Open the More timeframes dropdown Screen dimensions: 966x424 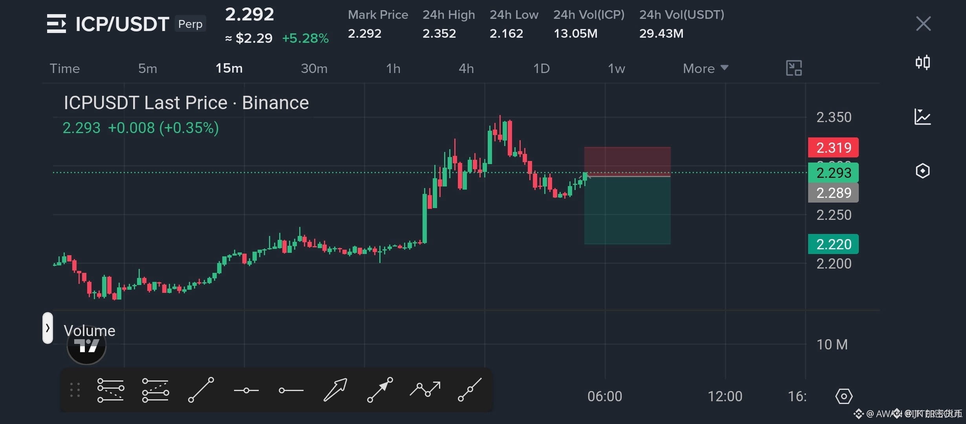tap(705, 68)
